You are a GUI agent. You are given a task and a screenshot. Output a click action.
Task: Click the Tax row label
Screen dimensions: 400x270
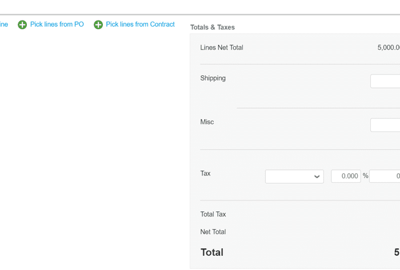tap(206, 173)
